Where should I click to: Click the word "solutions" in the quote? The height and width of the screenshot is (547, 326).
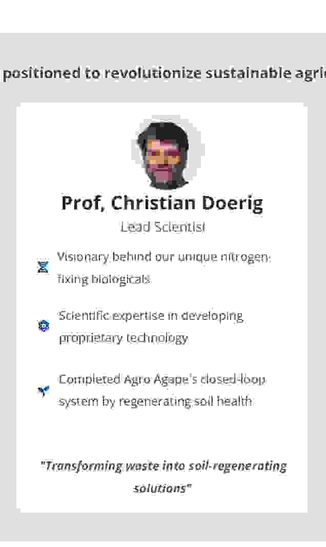pyautogui.click(x=160, y=488)
